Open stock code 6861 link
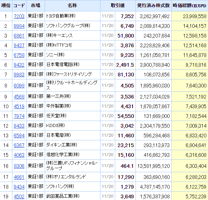This screenshot has width=208, height=200. coord(19,36)
